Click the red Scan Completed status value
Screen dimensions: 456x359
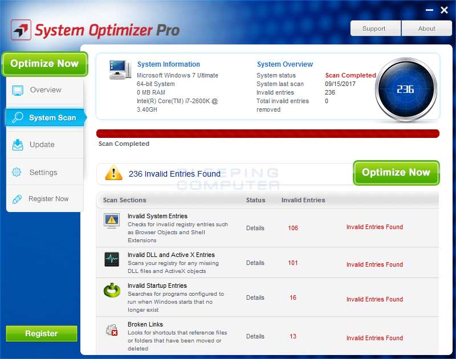coord(351,75)
